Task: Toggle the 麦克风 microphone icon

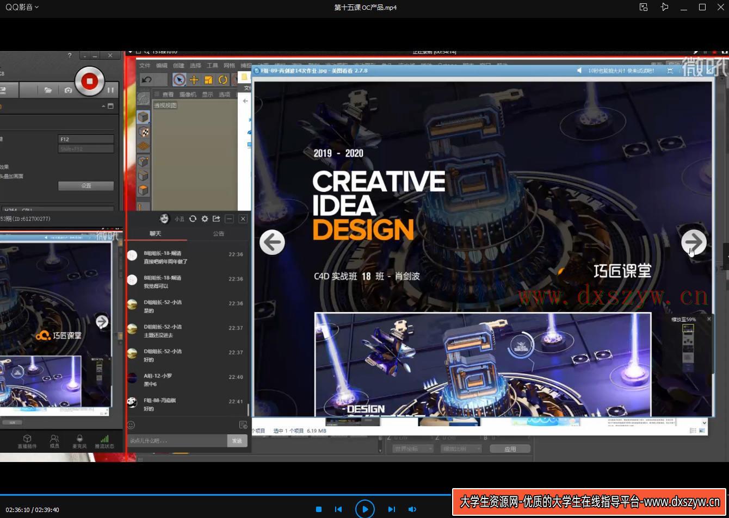Action: click(x=79, y=441)
